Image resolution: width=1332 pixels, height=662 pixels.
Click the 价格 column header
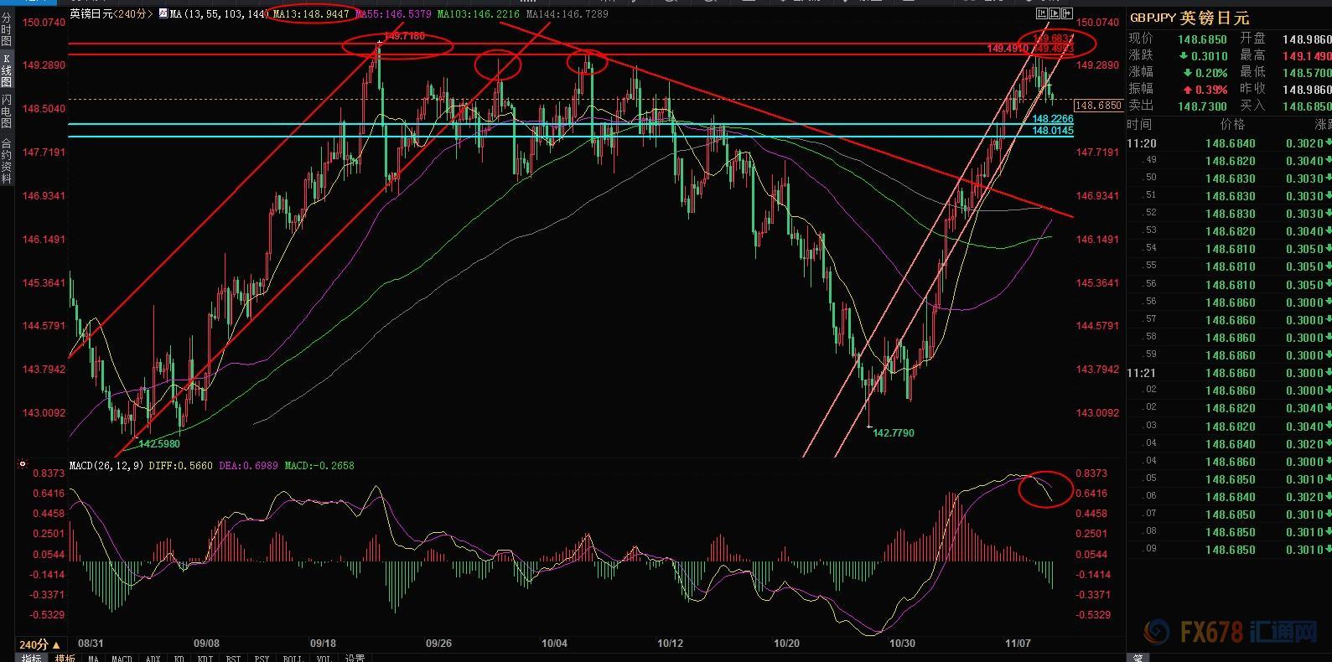(1232, 124)
